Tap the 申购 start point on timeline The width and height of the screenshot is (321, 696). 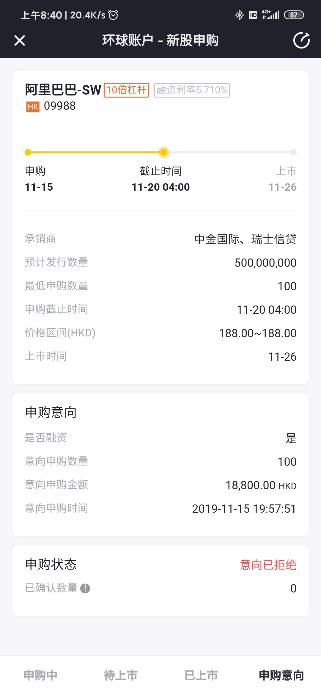click(28, 152)
